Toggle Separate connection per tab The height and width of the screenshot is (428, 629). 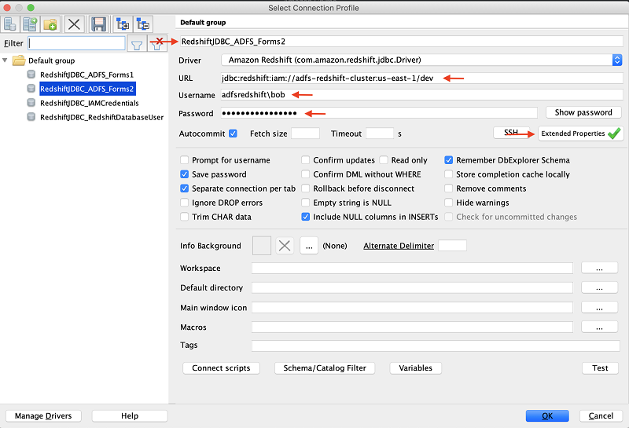tap(184, 188)
